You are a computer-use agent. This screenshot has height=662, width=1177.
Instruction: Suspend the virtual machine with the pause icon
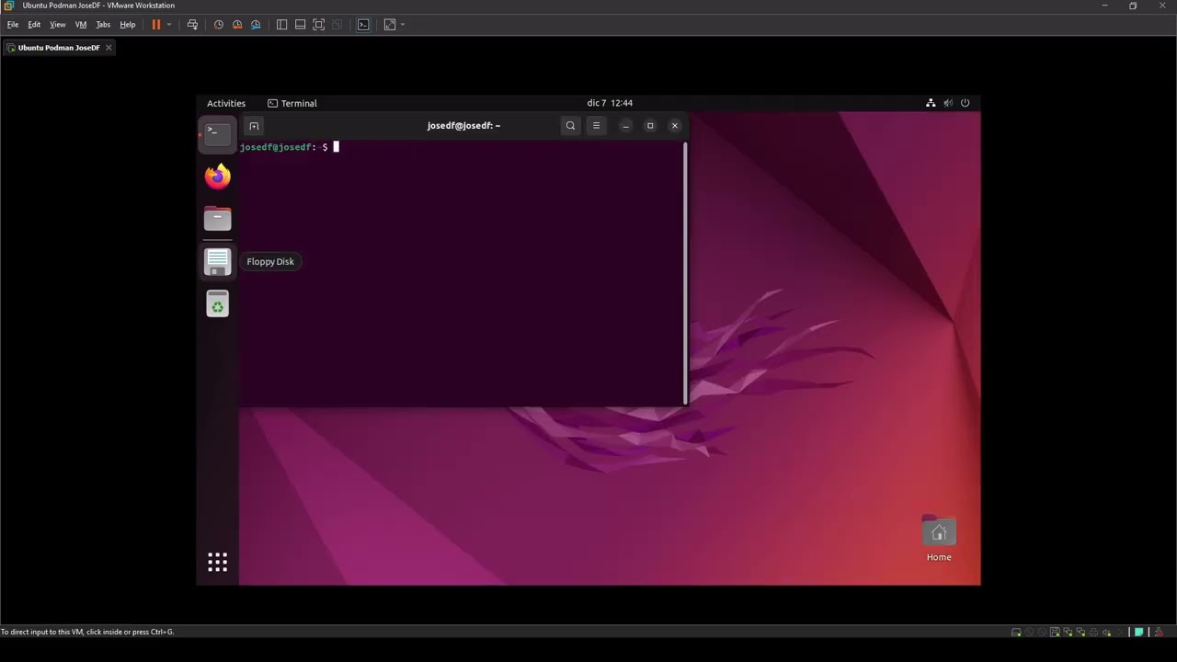156,25
